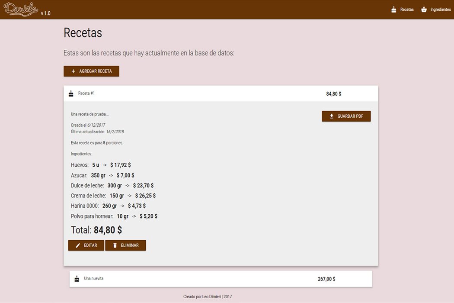Expand the Una nuevita recipe
The image size is (454, 303).
pyautogui.click(x=195, y=279)
